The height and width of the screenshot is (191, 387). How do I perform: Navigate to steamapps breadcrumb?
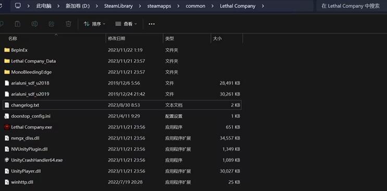159,6
